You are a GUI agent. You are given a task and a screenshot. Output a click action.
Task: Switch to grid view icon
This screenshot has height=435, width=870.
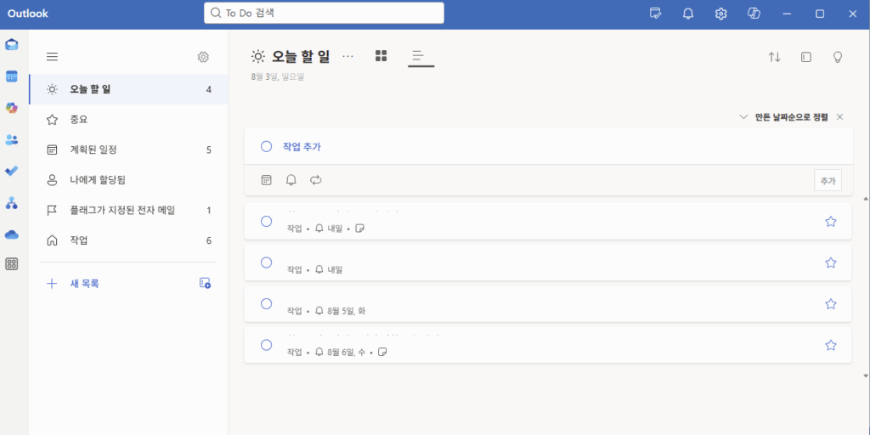pyautogui.click(x=381, y=55)
